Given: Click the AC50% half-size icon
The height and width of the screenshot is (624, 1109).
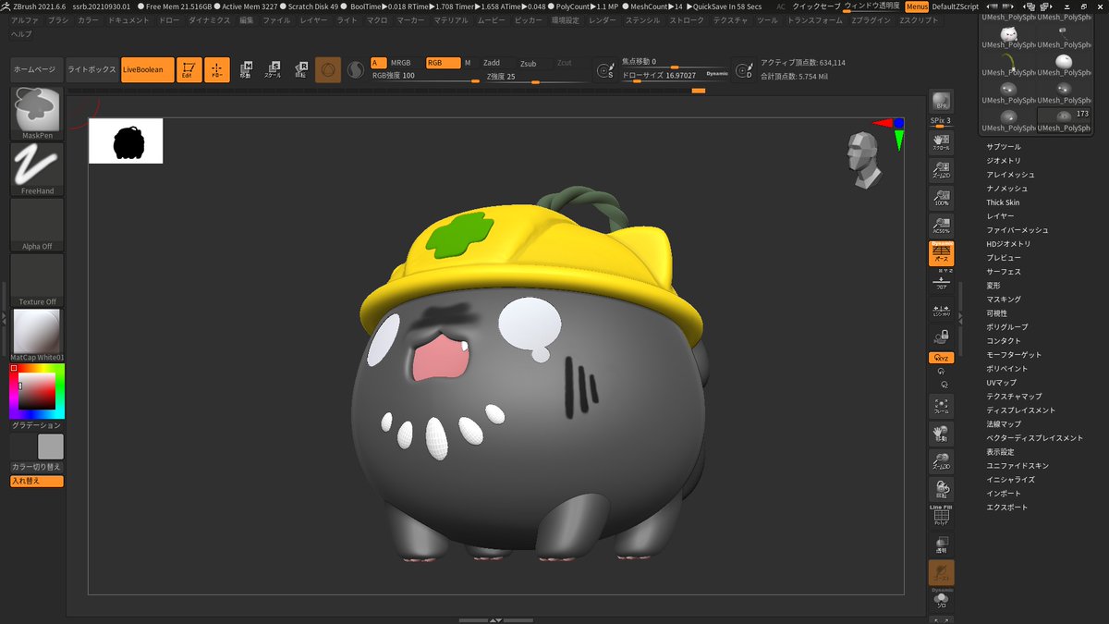Looking at the screenshot, I should [x=941, y=225].
